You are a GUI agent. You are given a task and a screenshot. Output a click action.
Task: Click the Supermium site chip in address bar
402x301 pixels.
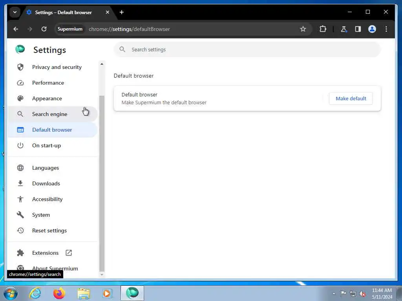pyautogui.click(x=70, y=29)
